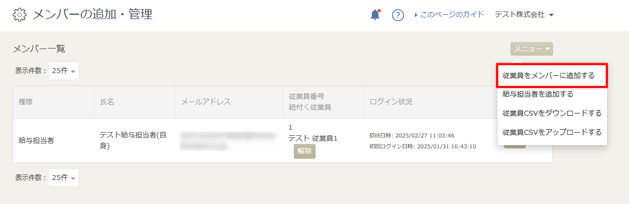629x204 pixels.
Task: Open the top 表示件数 25件 dropdown
Action: 63,71
